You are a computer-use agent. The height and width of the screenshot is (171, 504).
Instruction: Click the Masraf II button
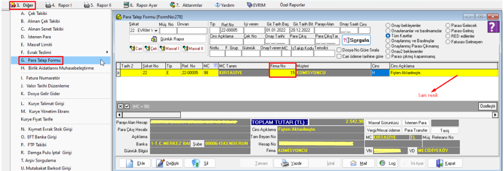194,49
